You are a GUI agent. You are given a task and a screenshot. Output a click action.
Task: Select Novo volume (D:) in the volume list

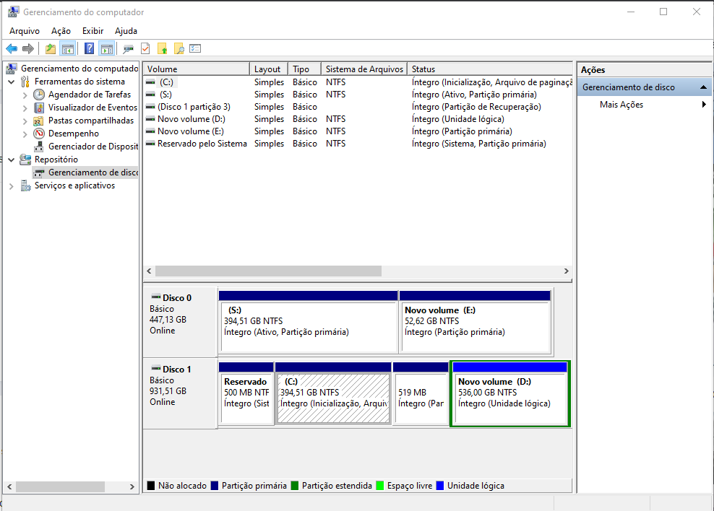358,119
